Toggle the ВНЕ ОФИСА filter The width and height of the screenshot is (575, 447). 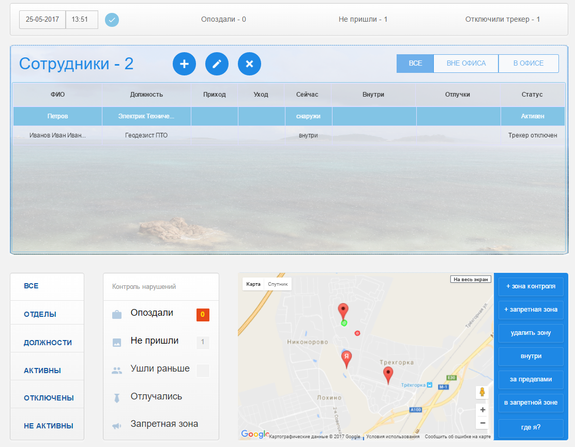click(x=466, y=64)
